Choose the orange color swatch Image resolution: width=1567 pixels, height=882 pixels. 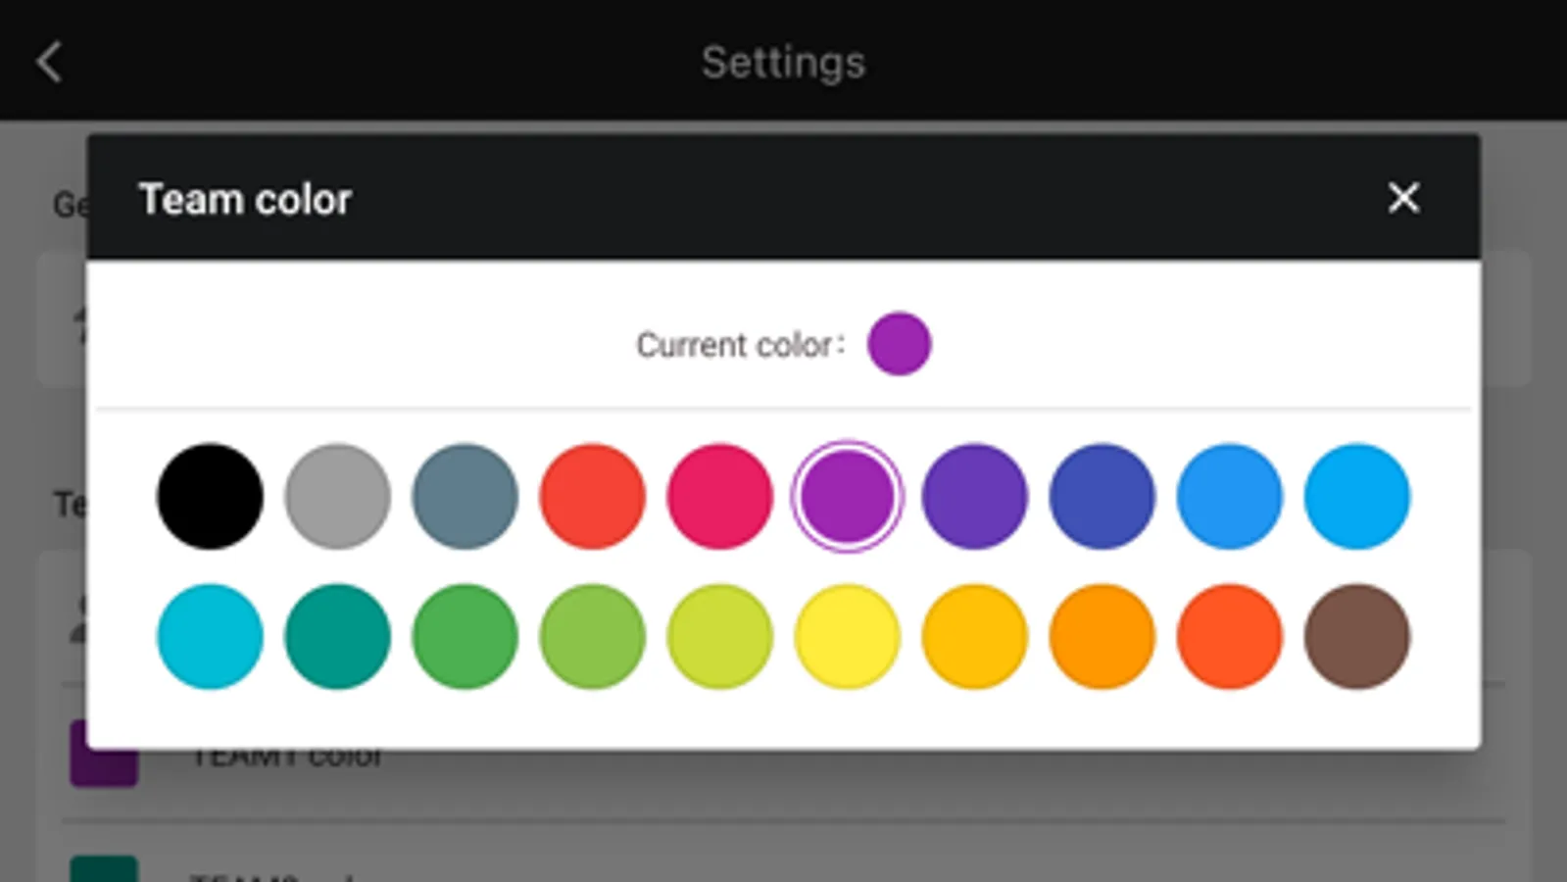1102,637
